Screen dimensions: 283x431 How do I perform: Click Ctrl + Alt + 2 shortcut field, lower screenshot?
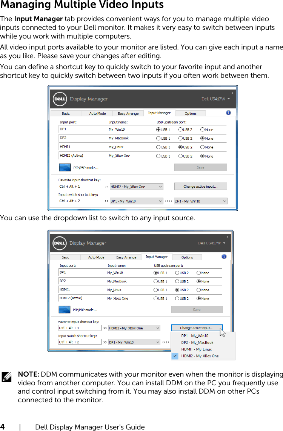point(80,342)
